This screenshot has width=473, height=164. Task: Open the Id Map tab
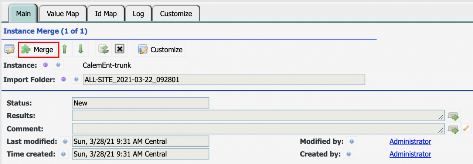106,14
